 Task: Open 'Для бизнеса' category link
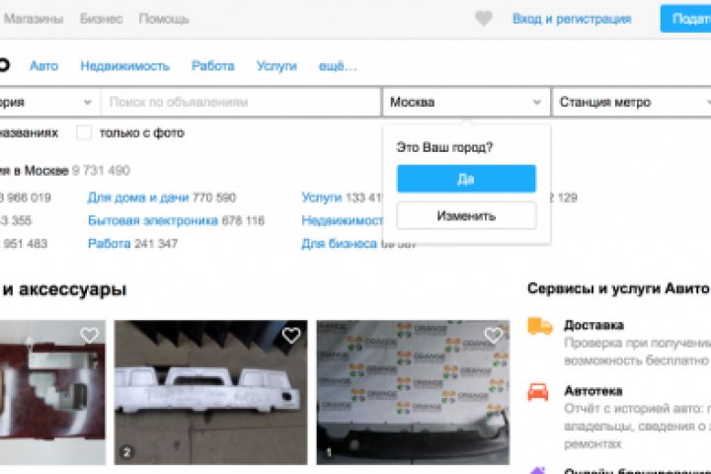click(339, 244)
